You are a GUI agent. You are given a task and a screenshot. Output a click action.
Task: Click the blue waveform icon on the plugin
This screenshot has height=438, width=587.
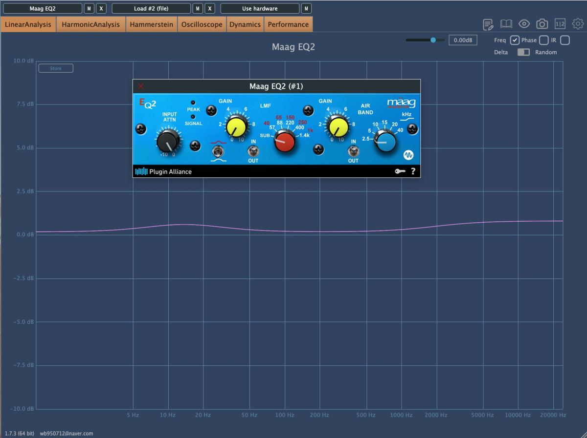408,155
